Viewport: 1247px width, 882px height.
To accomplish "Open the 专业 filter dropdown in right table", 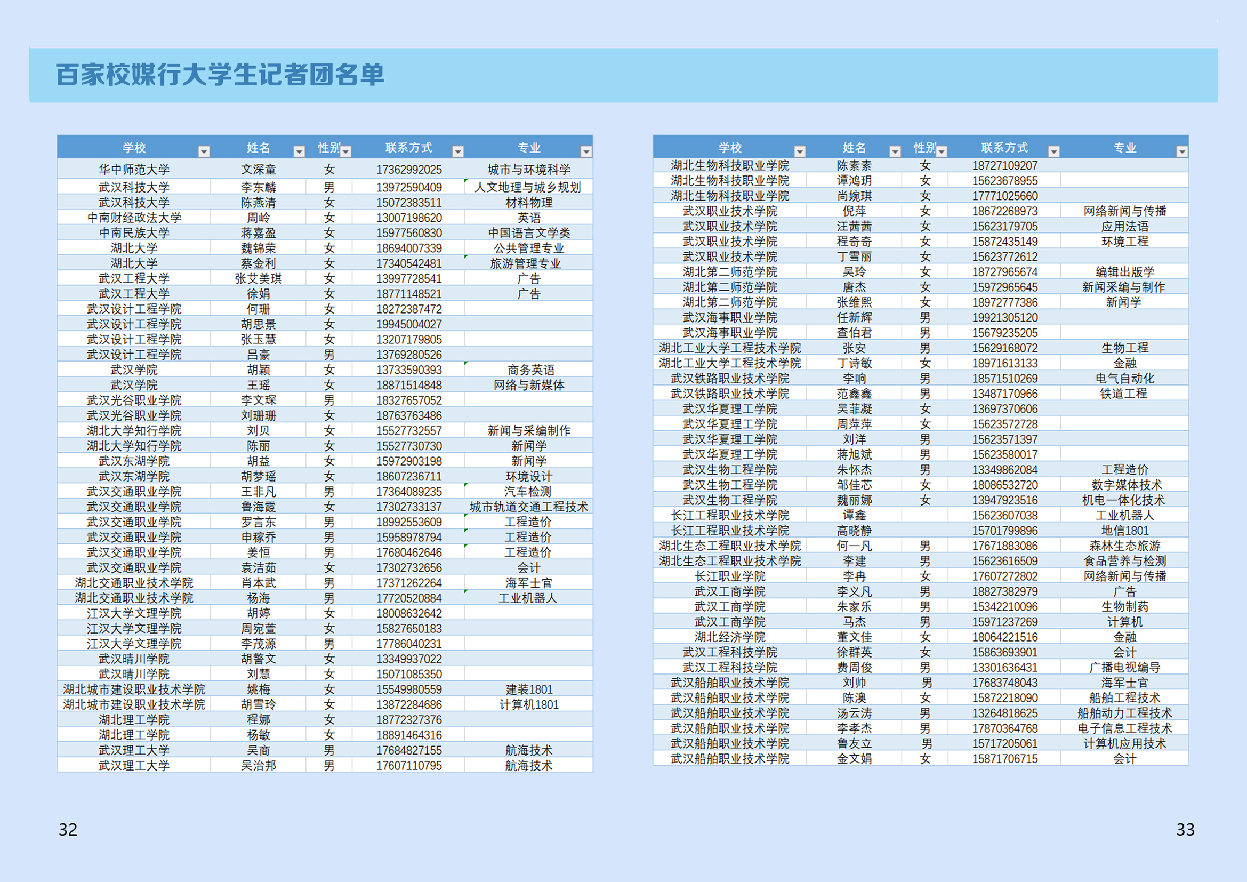I will tap(1182, 151).
